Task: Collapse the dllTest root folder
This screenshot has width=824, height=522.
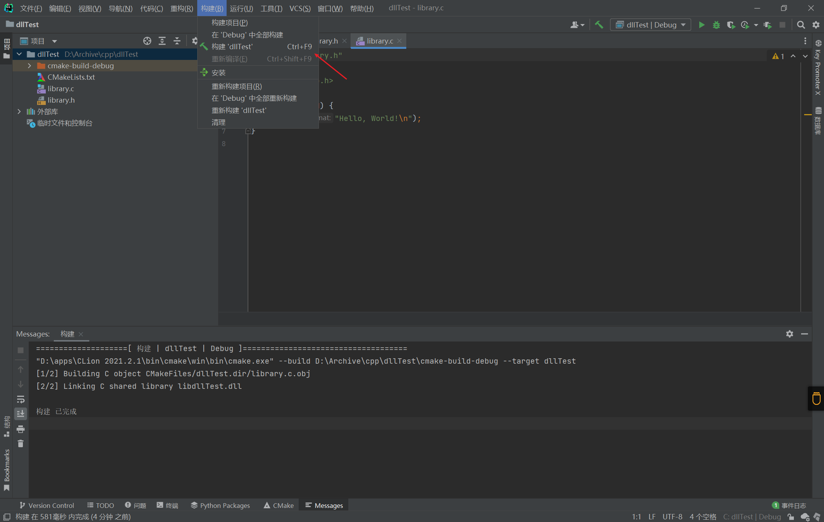Action: coord(19,54)
